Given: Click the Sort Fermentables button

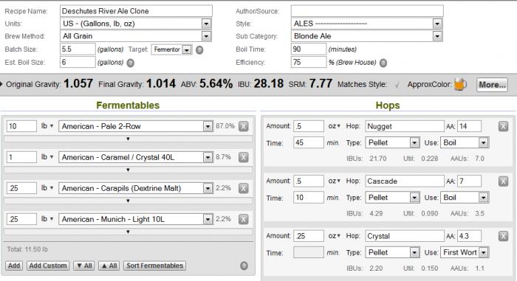Looking at the screenshot, I should [154, 266].
